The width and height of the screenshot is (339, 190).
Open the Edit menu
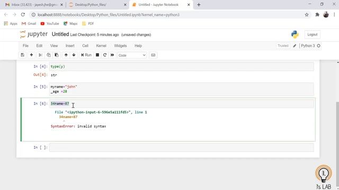tap(39, 46)
